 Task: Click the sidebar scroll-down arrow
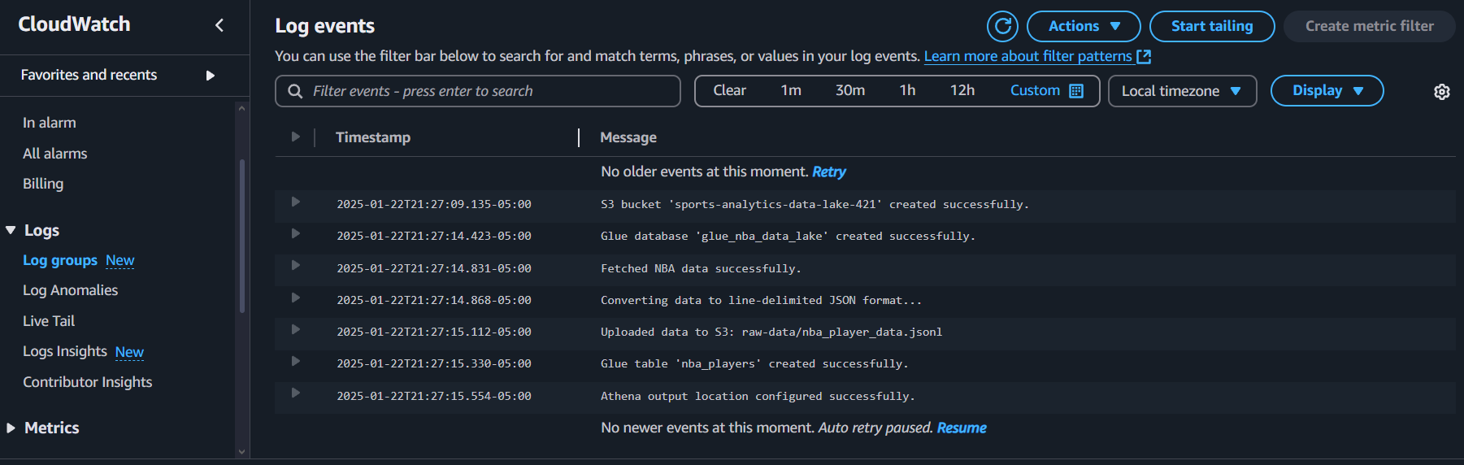(241, 452)
